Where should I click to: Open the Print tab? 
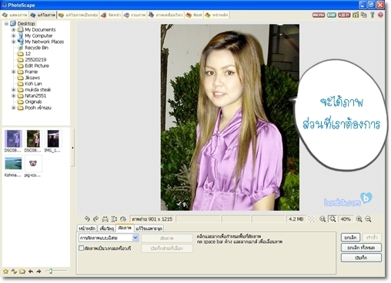(x=194, y=15)
